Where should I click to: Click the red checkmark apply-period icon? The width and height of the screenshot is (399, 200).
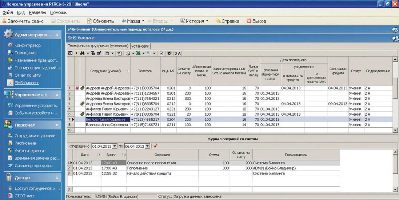(x=156, y=146)
